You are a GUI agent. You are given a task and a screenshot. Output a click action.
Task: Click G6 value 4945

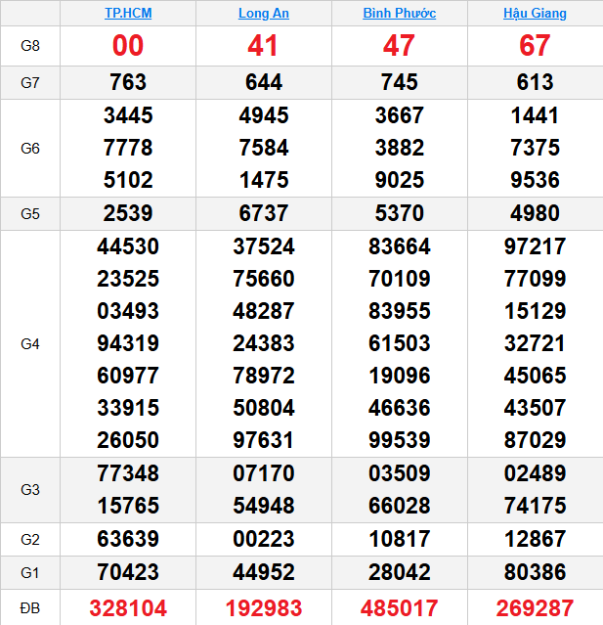(264, 115)
